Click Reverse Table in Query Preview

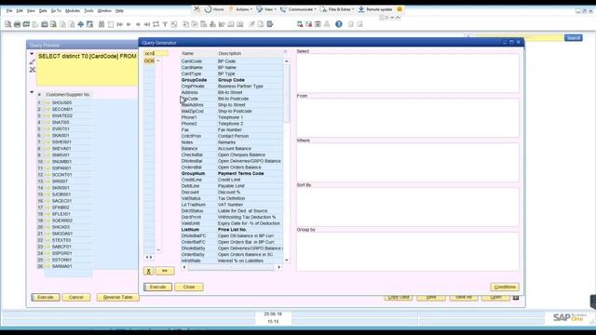[x=118, y=298]
